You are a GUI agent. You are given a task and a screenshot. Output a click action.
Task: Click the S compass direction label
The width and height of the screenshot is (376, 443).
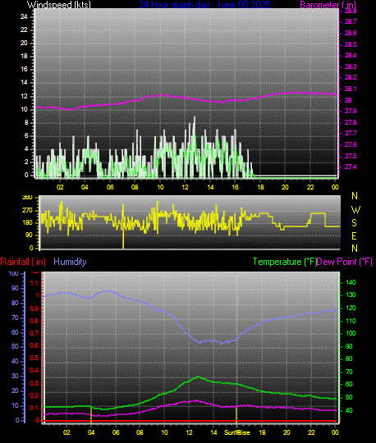pyautogui.click(x=354, y=223)
